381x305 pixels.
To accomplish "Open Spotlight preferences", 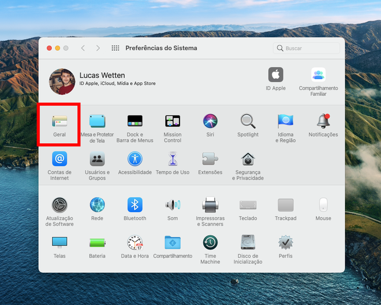I will click(x=248, y=121).
